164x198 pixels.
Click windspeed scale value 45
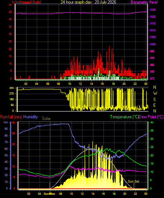click(10, 12)
